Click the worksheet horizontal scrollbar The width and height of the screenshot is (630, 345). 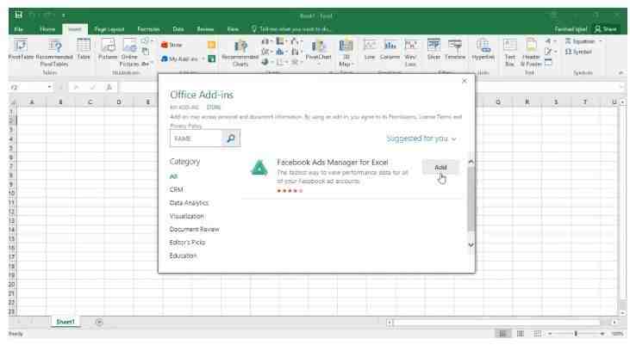(496, 322)
